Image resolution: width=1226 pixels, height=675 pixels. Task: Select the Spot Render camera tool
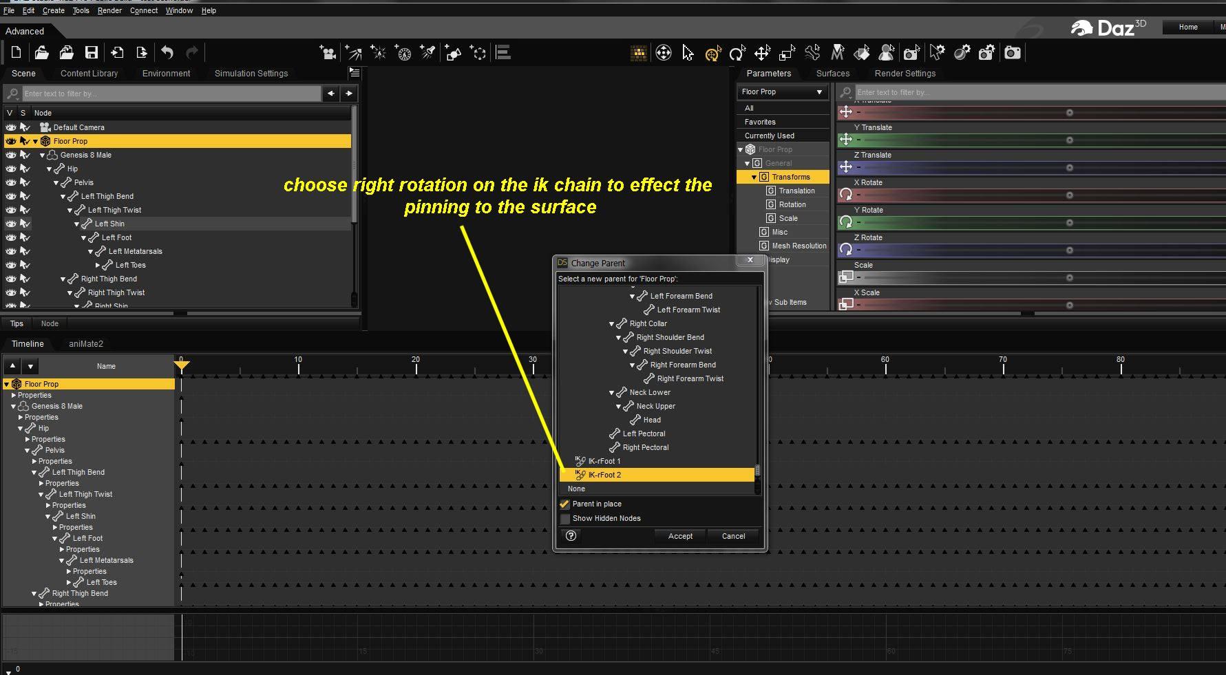pos(911,52)
